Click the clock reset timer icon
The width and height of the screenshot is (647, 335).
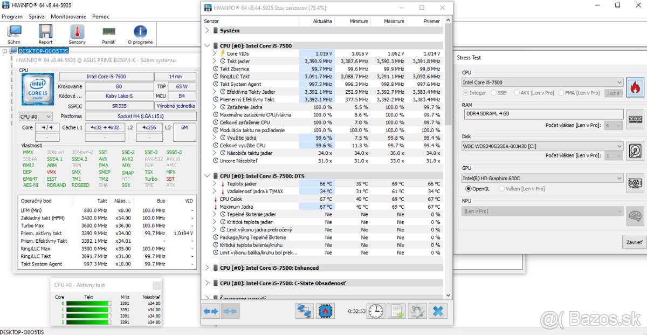pos(376,311)
